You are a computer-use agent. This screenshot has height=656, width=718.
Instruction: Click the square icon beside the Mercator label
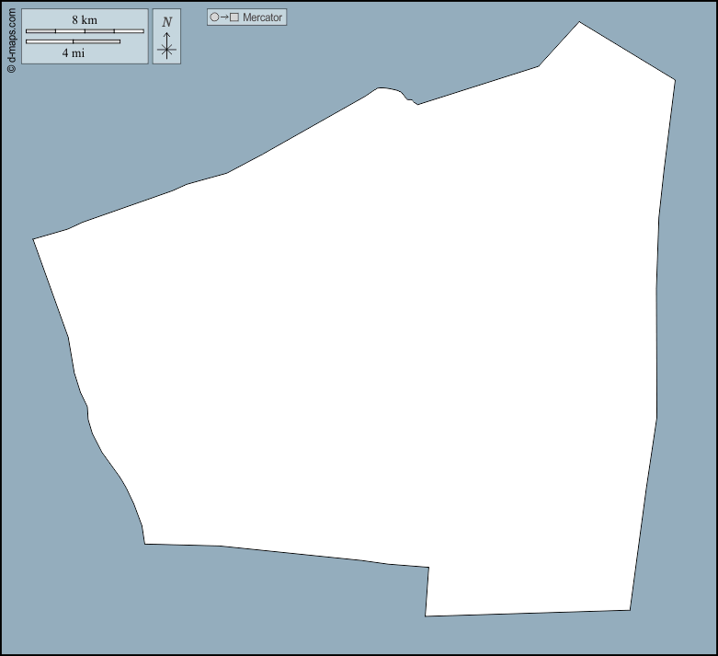[x=234, y=17]
